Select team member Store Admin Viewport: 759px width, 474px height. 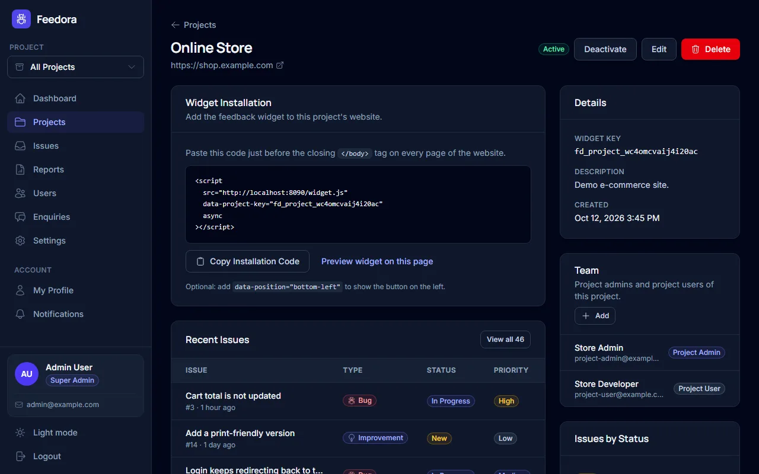pos(650,353)
